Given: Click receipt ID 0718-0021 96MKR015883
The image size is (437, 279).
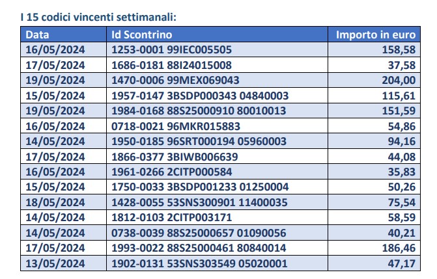Looking at the screenshot, I should [176, 126].
